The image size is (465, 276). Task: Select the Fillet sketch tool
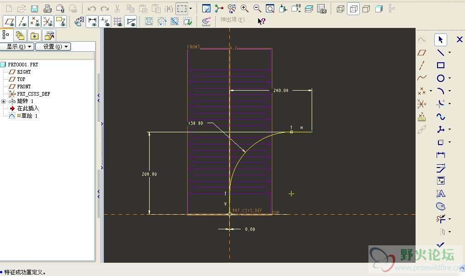tap(441, 103)
